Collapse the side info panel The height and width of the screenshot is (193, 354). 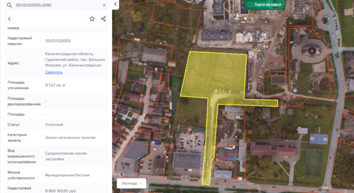pos(115,4)
